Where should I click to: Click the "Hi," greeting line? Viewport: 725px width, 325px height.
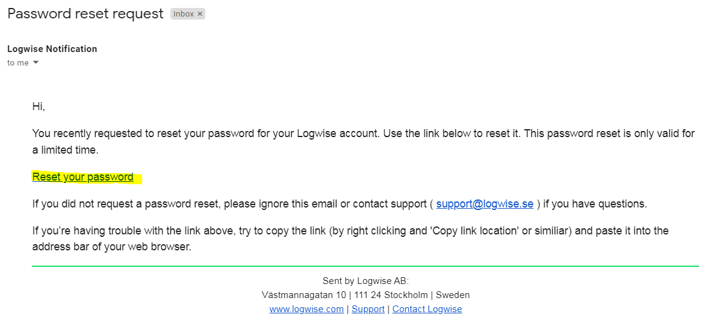point(39,106)
